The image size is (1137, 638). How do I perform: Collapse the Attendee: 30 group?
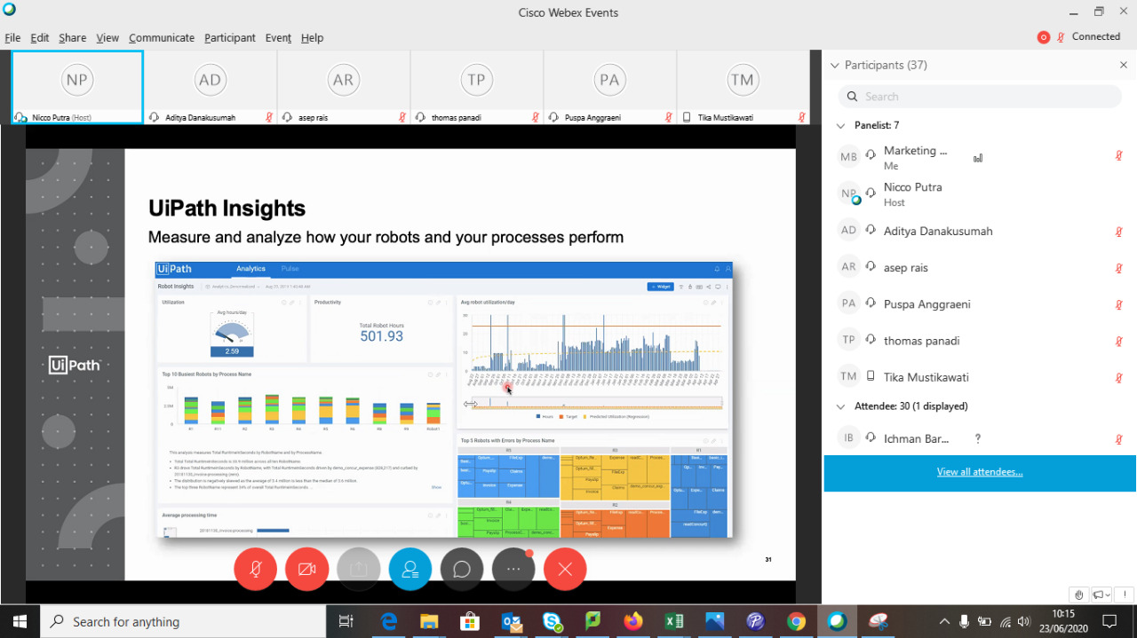(840, 406)
